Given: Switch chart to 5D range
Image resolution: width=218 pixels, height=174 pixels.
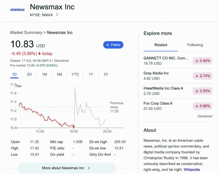Looking at the screenshot, I should click(x=29, y=74).
